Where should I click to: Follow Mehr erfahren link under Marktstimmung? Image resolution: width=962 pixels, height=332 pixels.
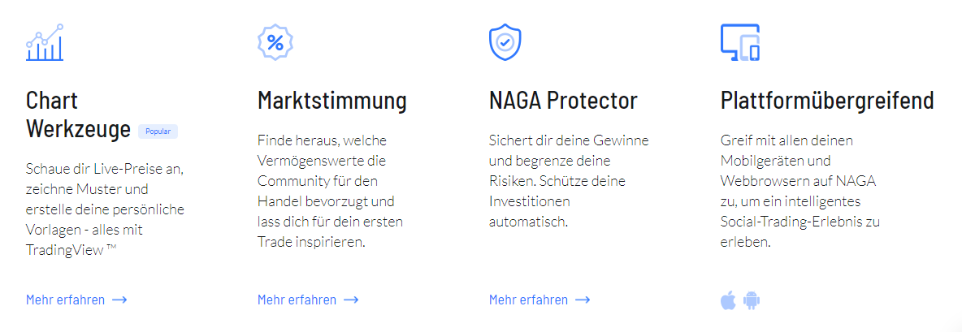coord(297,300)
